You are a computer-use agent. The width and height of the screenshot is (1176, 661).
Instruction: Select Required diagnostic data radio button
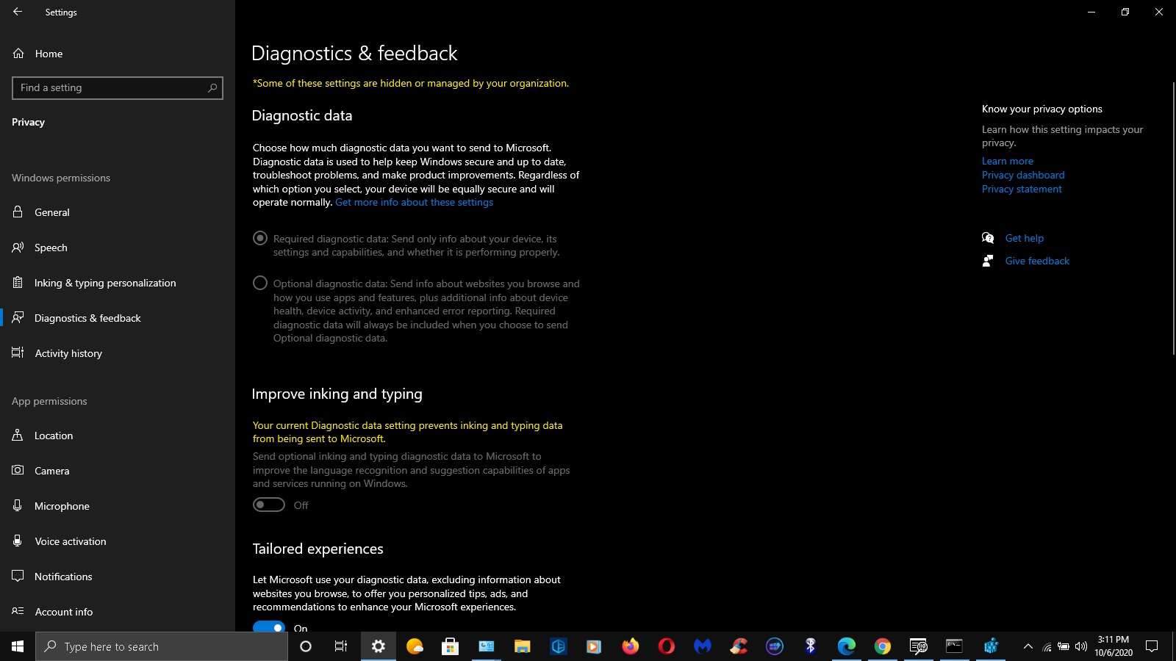[260, 238]
